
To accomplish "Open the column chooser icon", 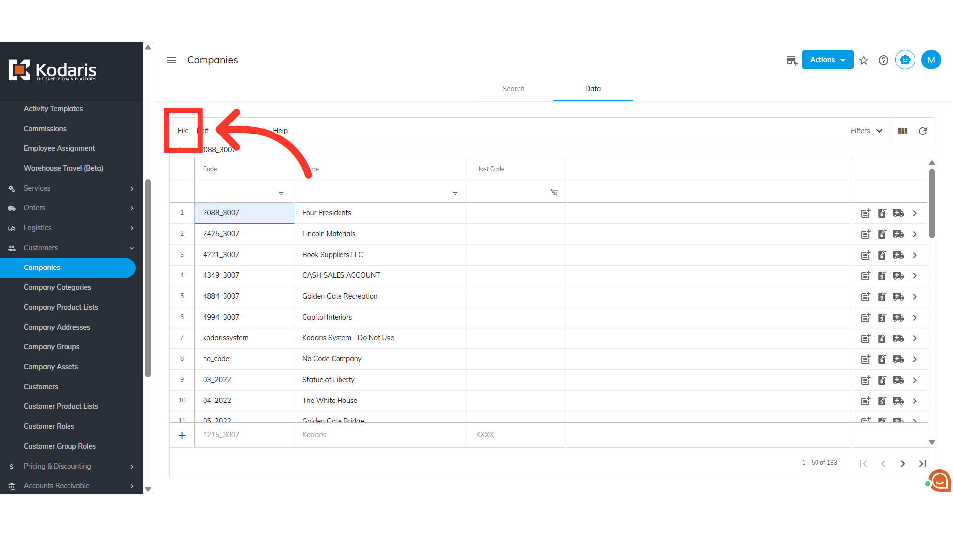I will click(903, 131).
